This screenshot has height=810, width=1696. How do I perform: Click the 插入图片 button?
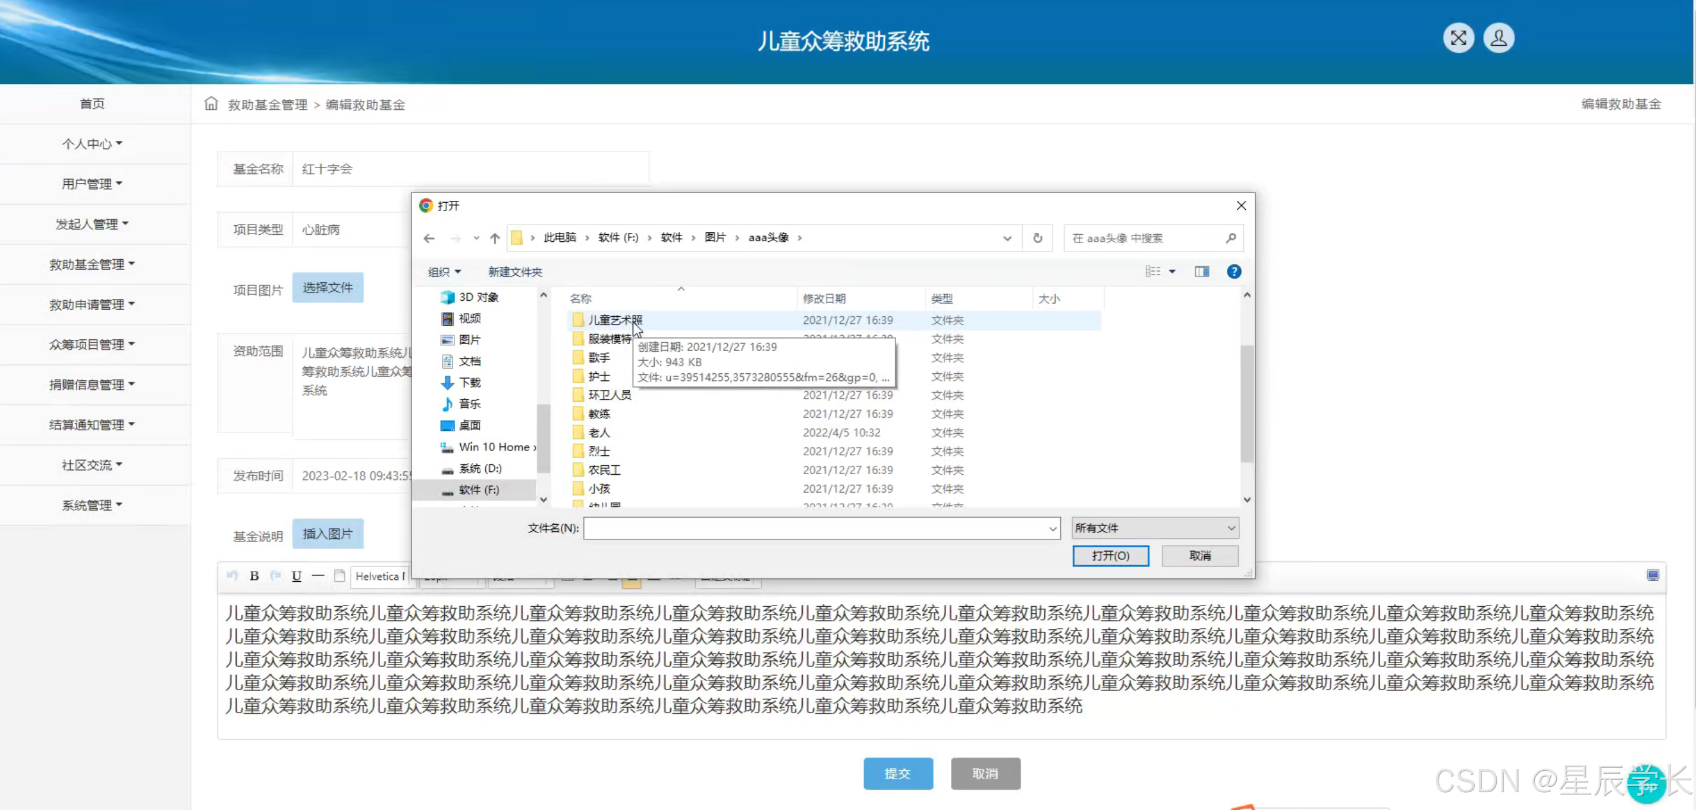(x=327, y=534)
